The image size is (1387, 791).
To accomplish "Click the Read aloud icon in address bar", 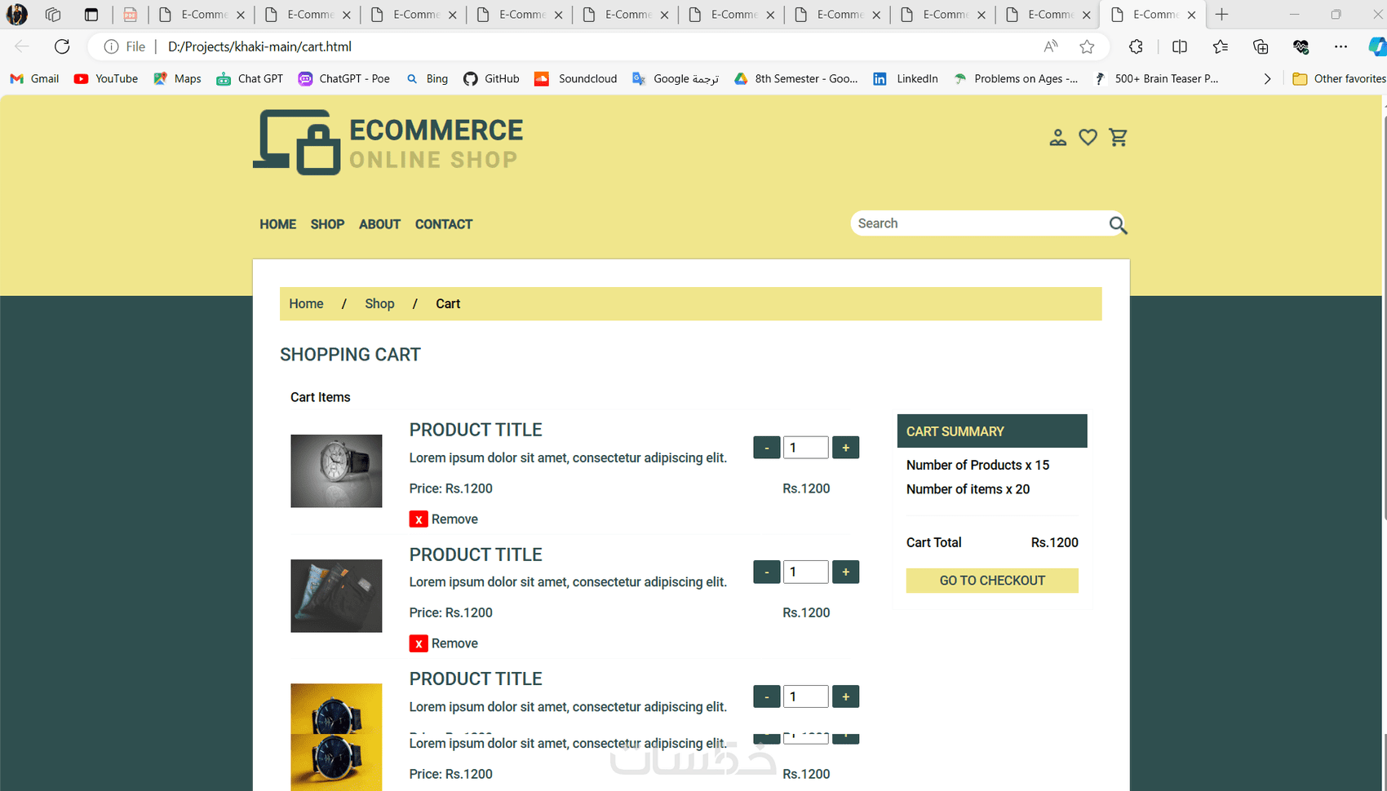I will (x=1051, y=46).
